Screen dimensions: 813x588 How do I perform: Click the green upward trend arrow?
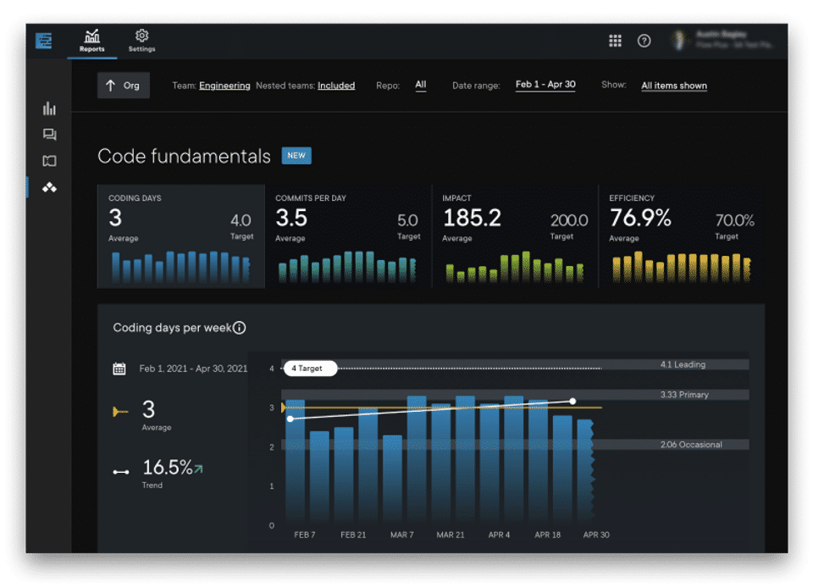click(198, 469)
